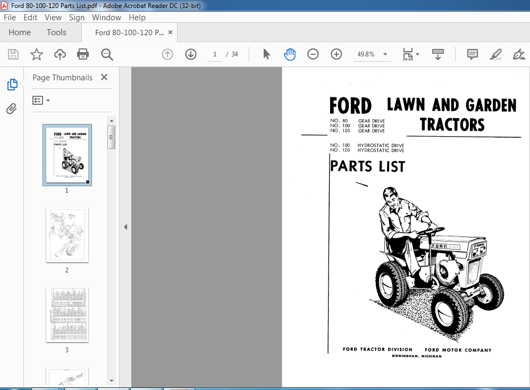Click the Fit page width icon
This screenshot has width=530, height=390.
[408, 54]
